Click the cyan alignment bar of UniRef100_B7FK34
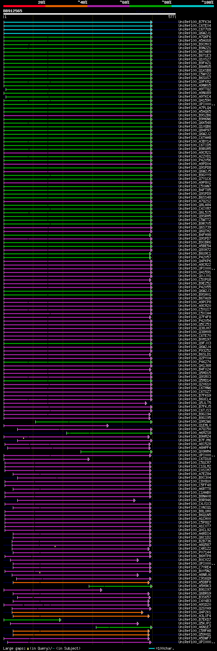Screen dimensions: 217x651 pos(78,22)
